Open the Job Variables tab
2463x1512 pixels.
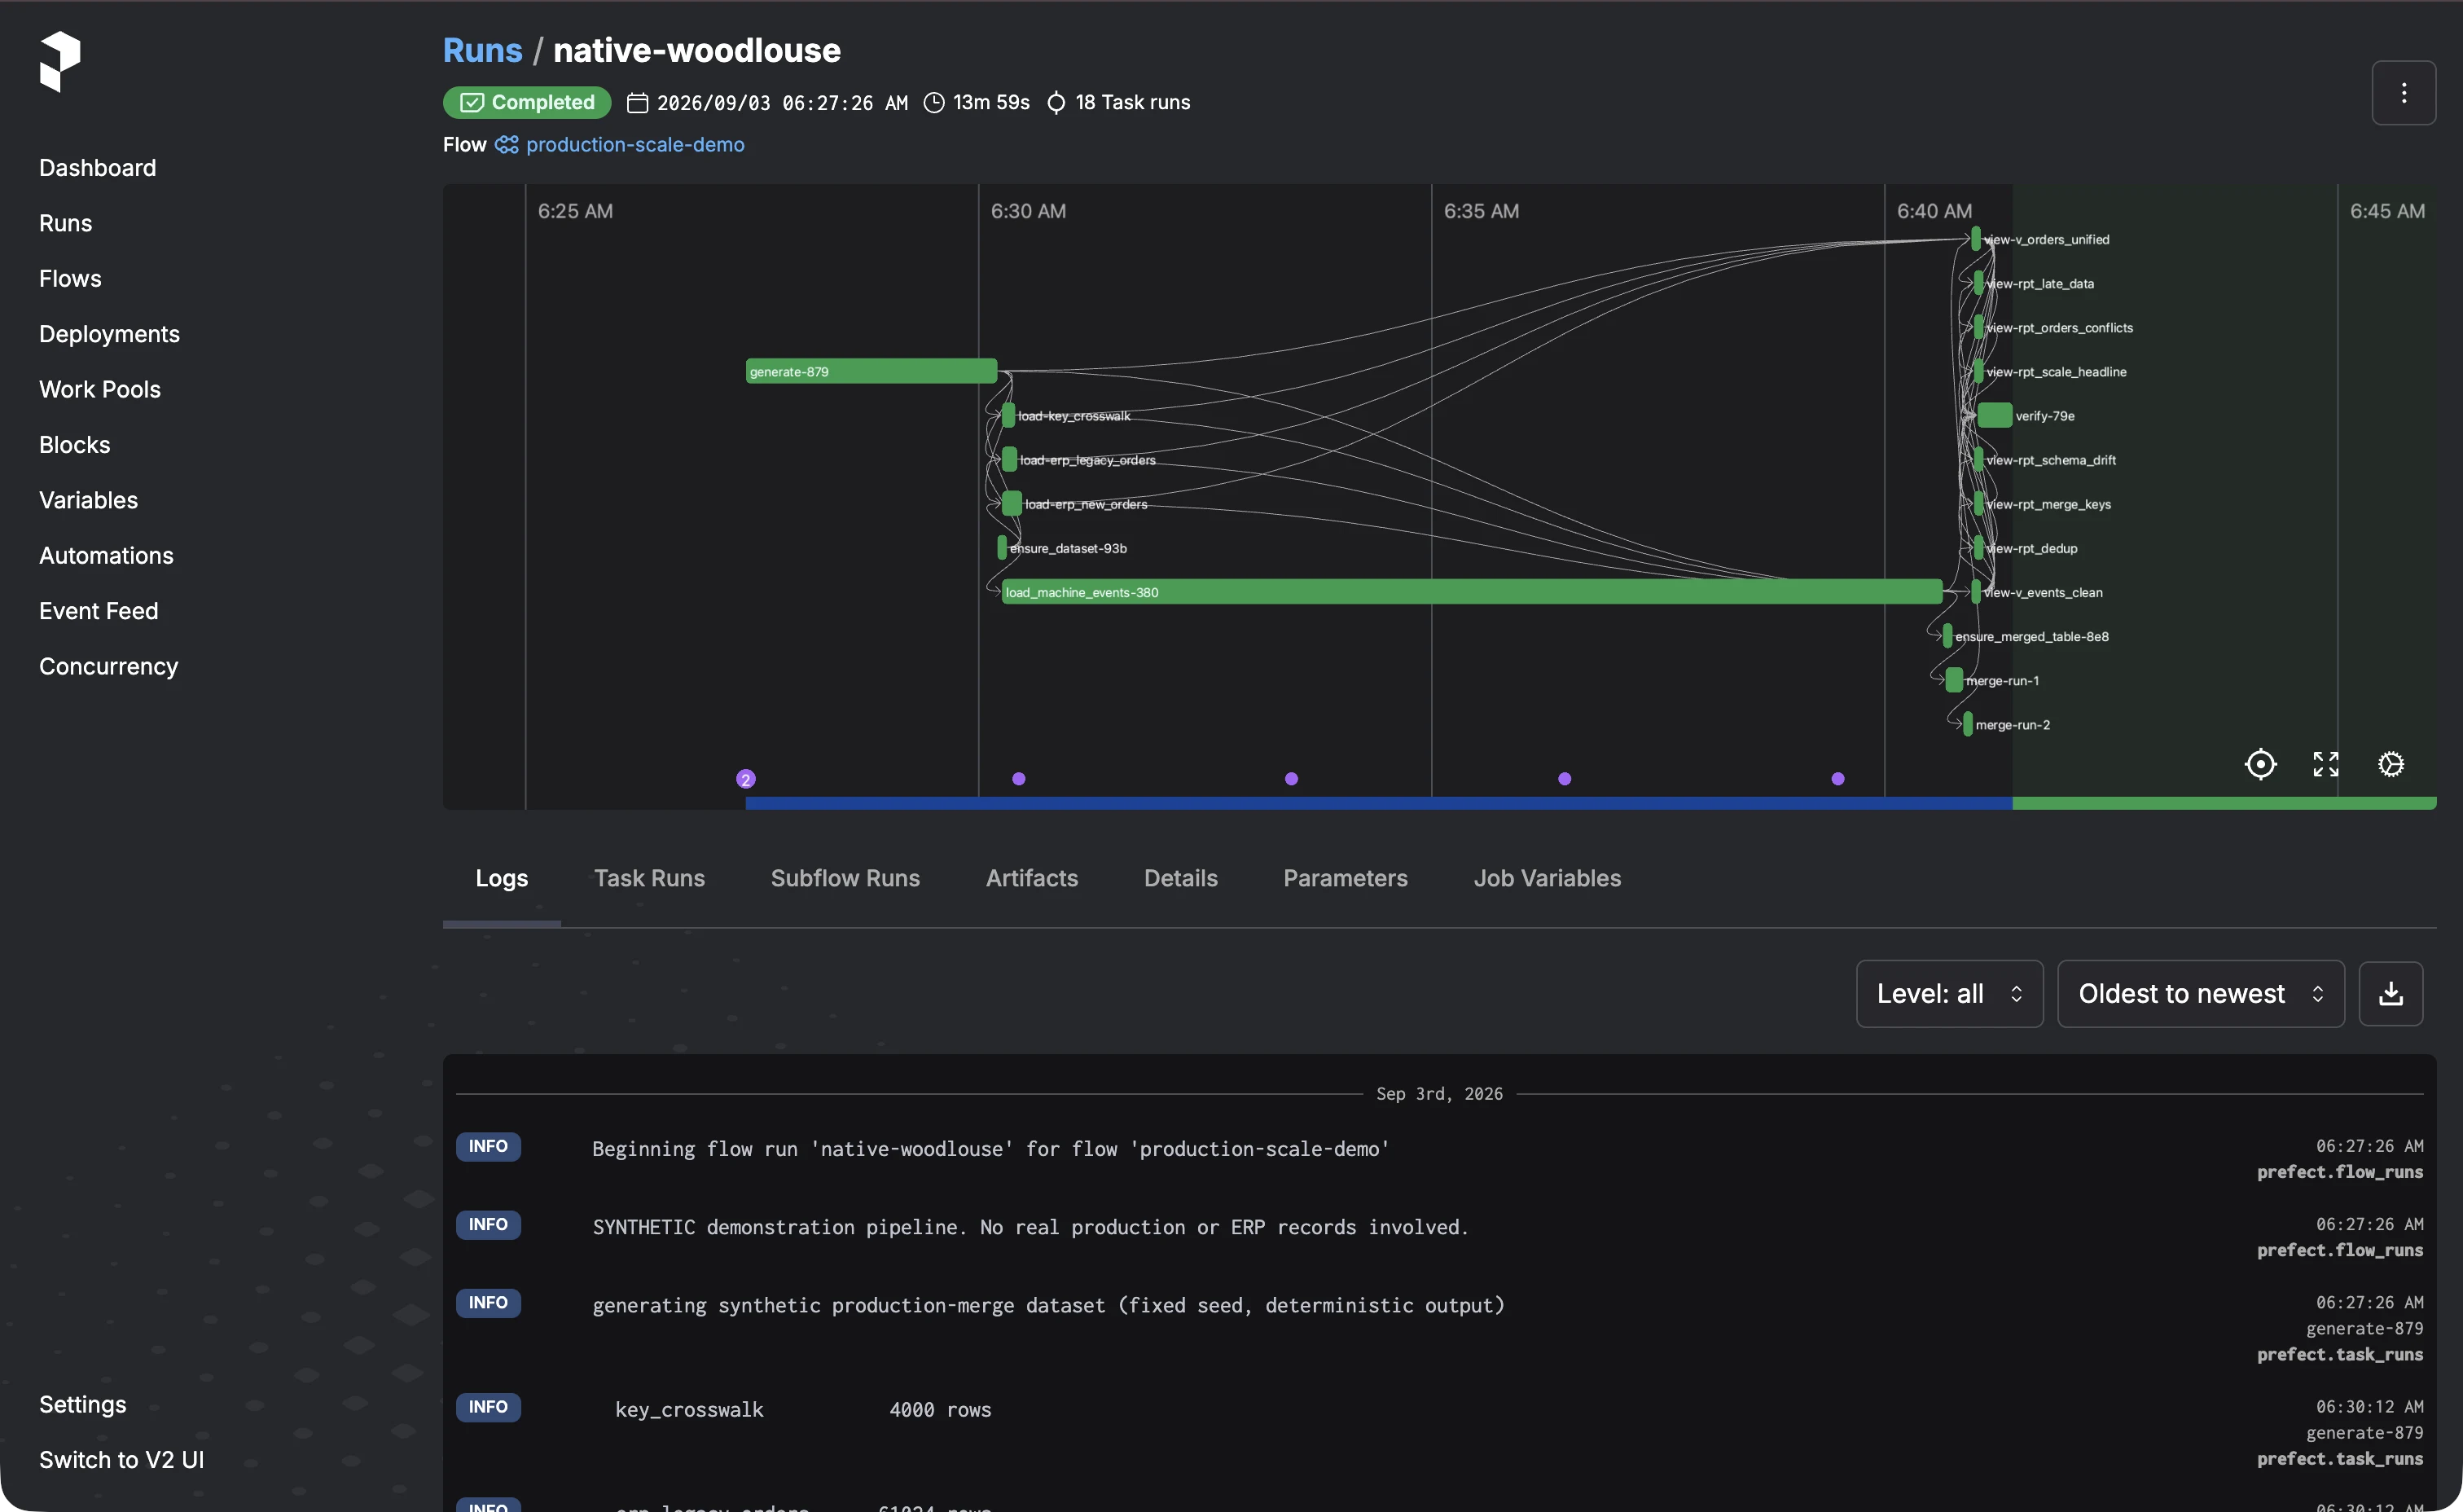(x=1547, y=878)
